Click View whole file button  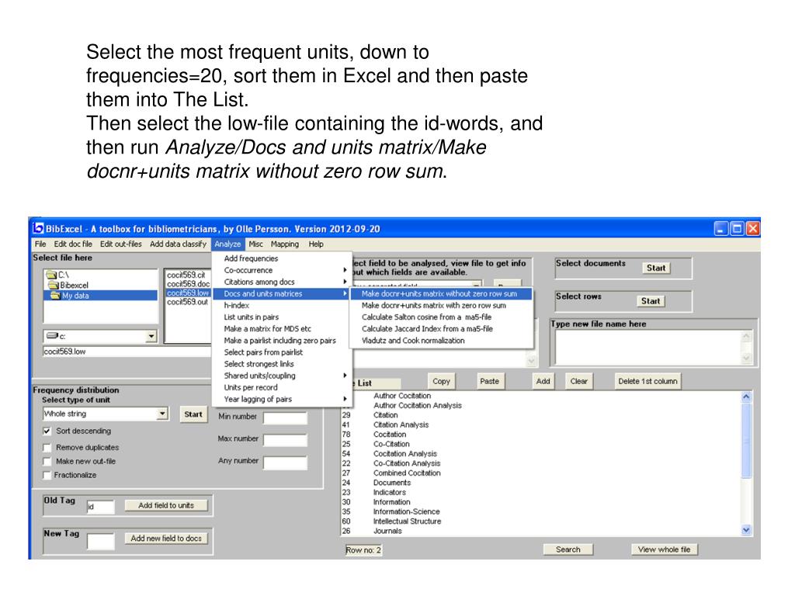[x=665, y=549]
